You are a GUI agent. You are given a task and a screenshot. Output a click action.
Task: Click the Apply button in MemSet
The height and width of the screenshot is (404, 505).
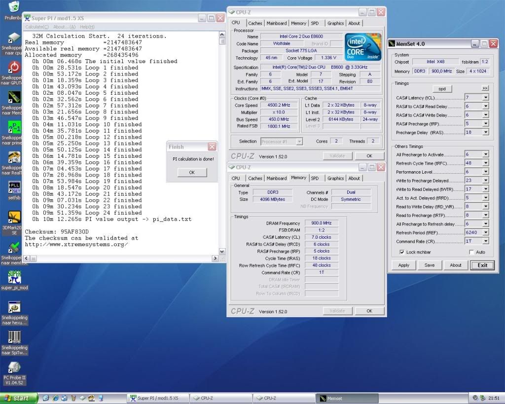(x=403, y=265)
